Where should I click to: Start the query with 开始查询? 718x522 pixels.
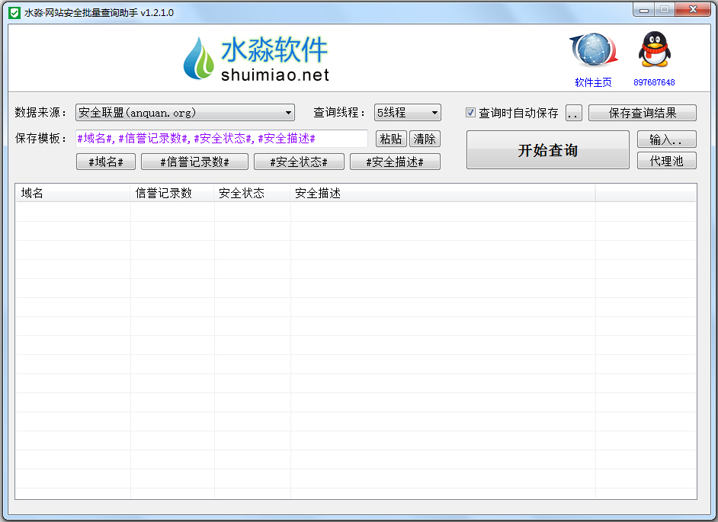[x=548, y=150]
